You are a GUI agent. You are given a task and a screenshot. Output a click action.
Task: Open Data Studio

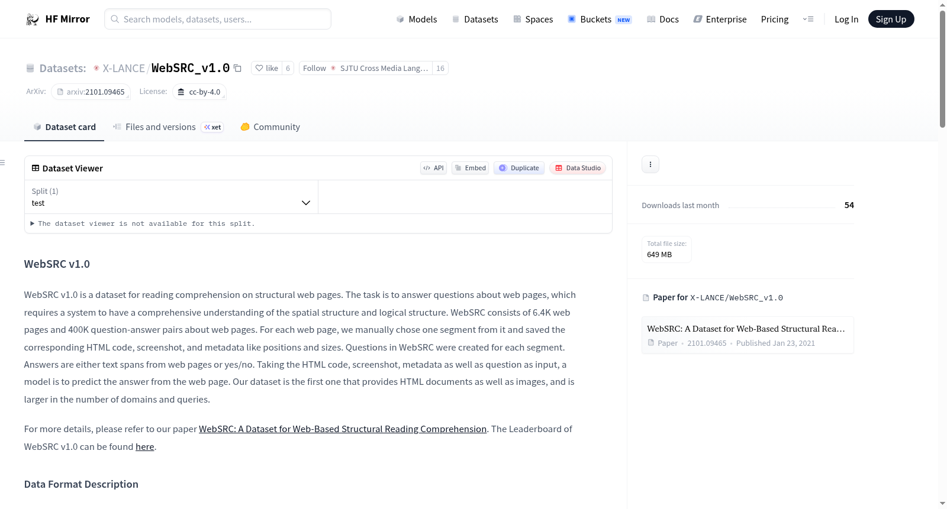tap(578, 168)
